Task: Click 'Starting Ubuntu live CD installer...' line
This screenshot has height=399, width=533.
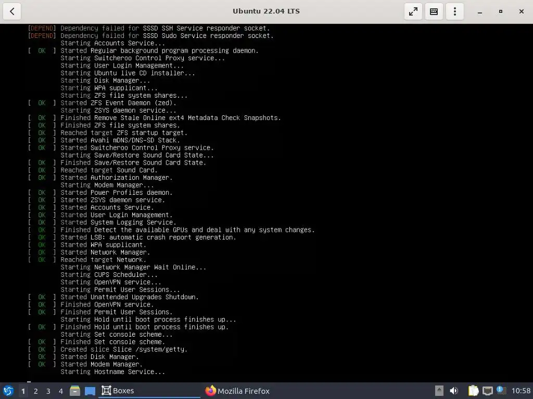Action: coord(128,73)
